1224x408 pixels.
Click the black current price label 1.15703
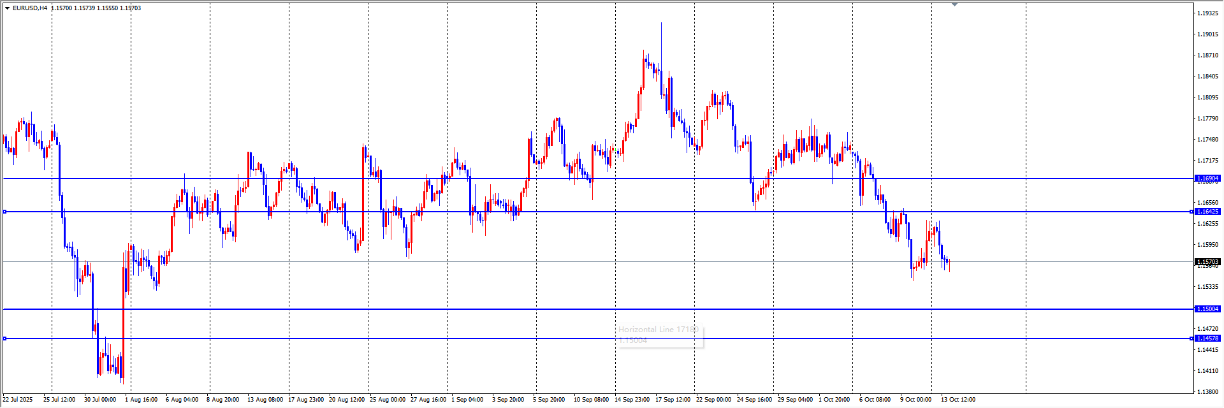(1207, 262)
